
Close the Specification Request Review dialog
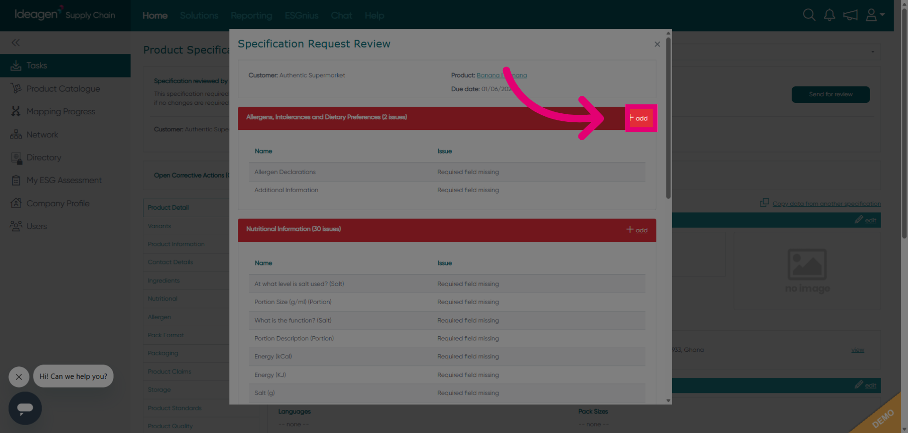(x=657, y=44)
